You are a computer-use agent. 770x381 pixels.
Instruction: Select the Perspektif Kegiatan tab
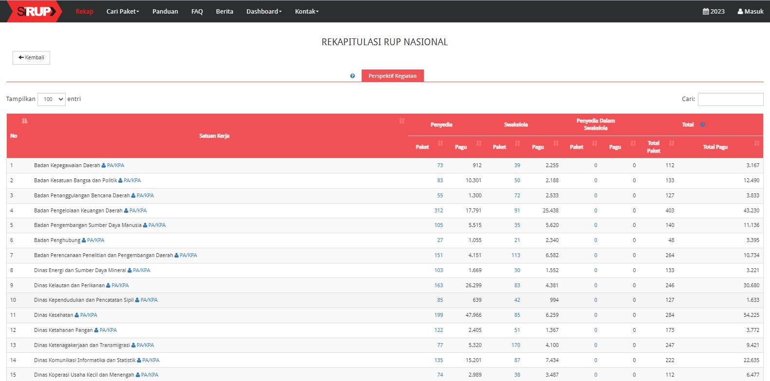(392, 76)
